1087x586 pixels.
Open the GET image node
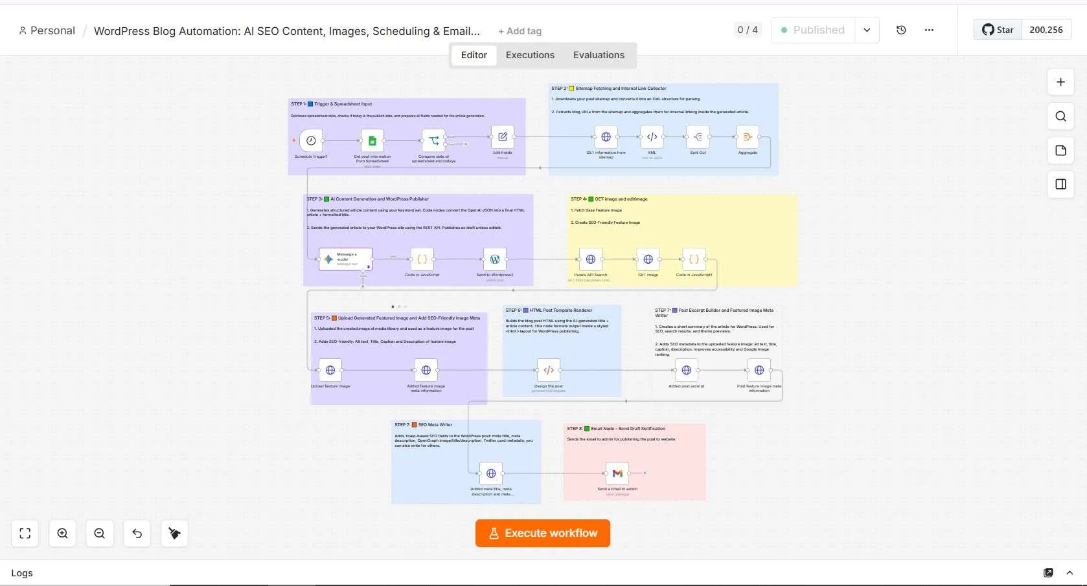point(648,259)
